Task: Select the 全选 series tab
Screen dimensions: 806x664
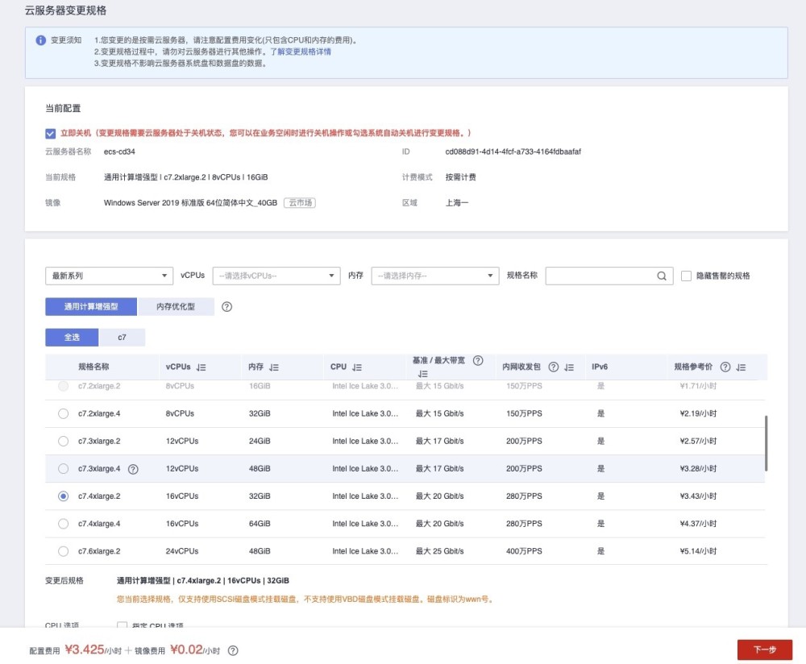Action: point(72,338)
